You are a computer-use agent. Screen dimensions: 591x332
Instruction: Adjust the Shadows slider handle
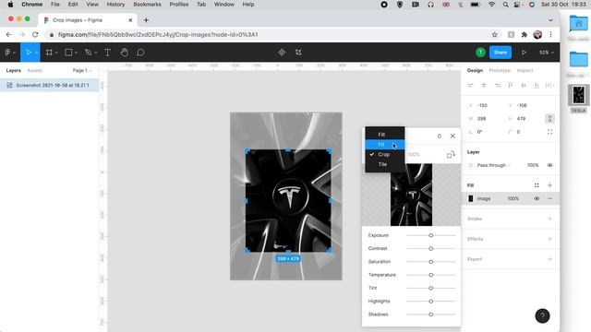click(x=431, y=314)
